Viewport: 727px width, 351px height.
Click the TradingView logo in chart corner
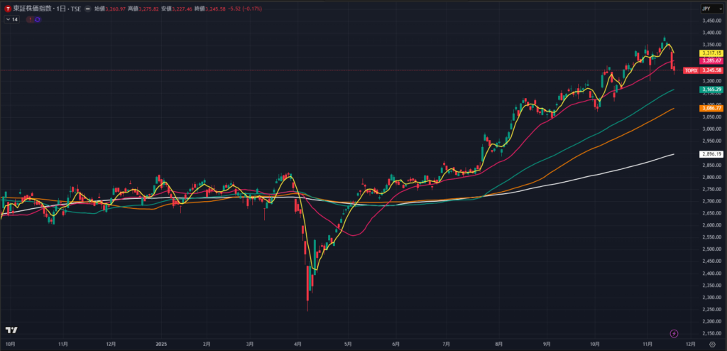11,330
